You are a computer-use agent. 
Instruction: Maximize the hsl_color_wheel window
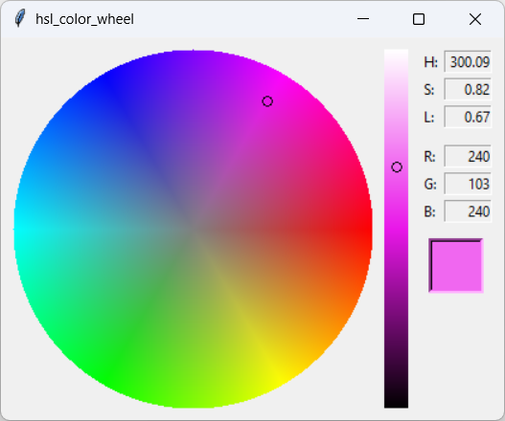[x=419, y=19]
